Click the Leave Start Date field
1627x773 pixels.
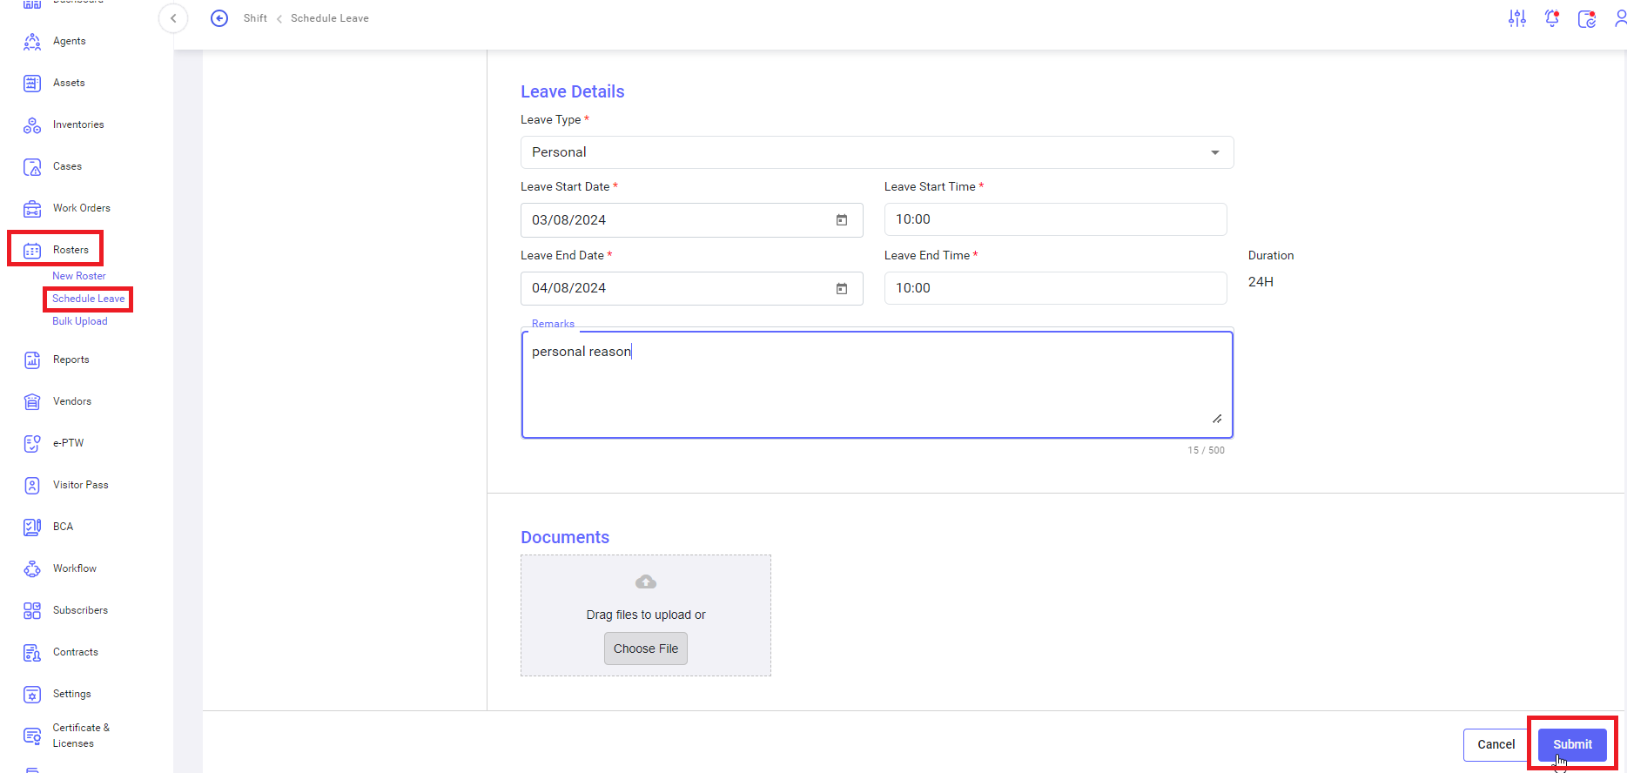(x=692, y=220)
